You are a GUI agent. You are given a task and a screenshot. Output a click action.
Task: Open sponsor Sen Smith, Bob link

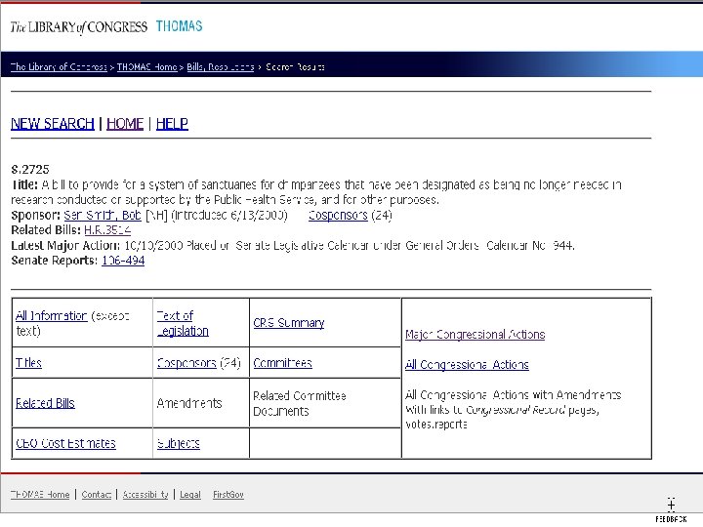coord(103,215)
